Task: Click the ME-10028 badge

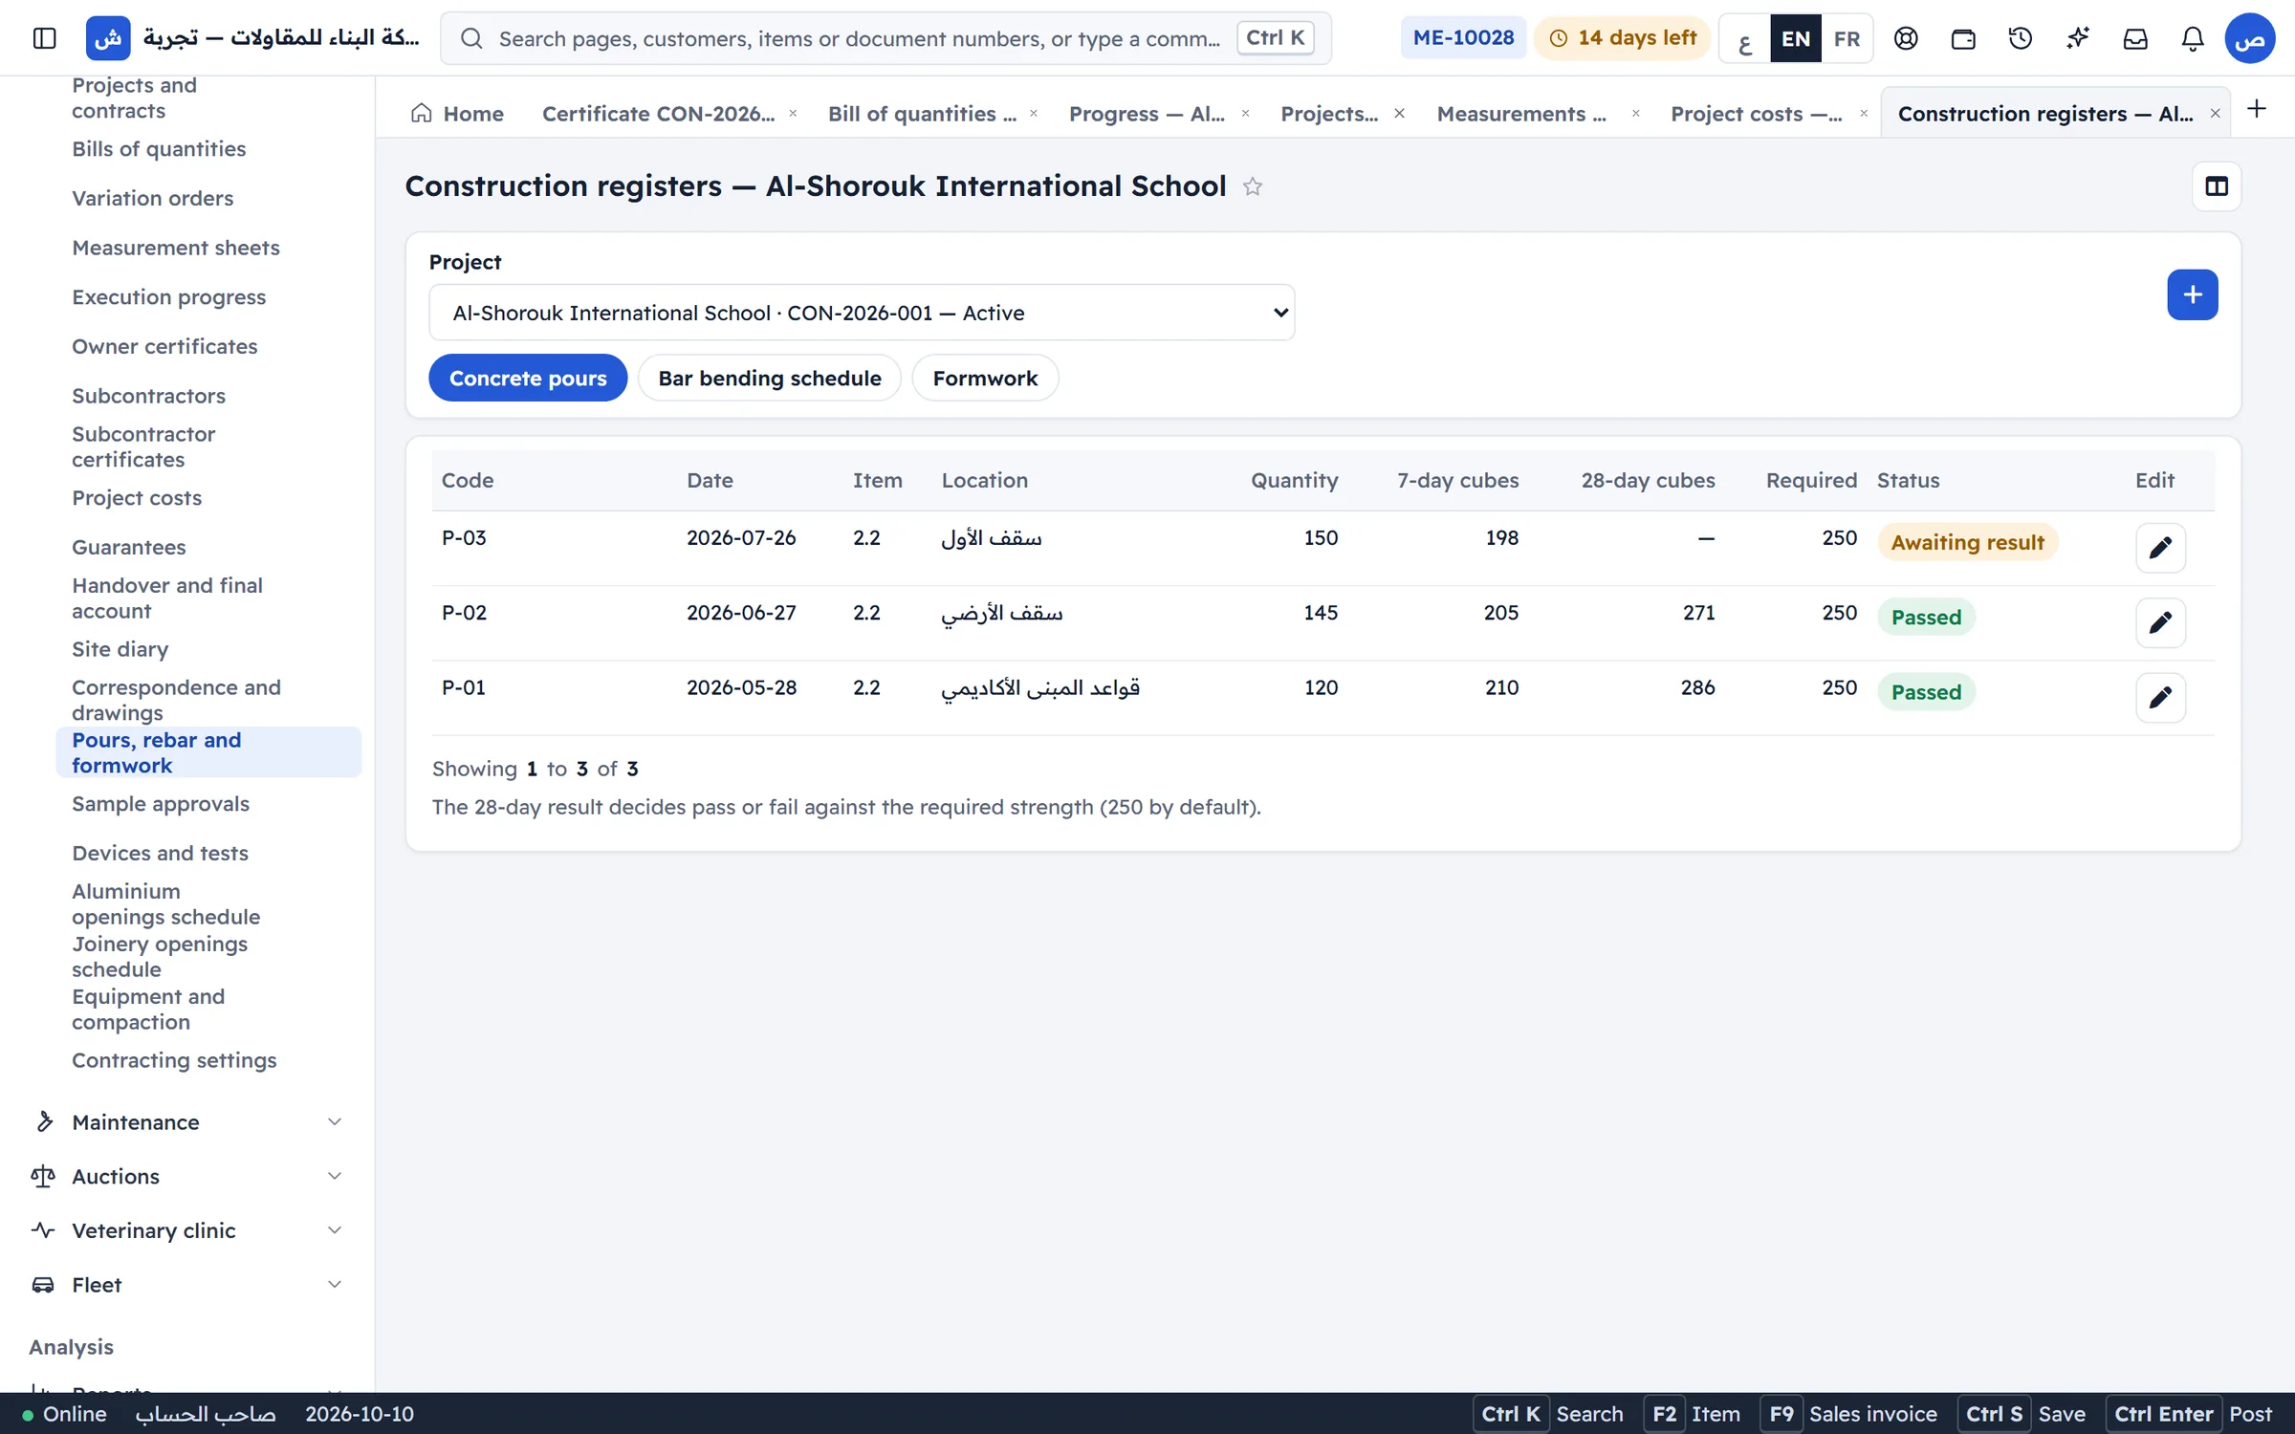Action: coord(1463,38)
